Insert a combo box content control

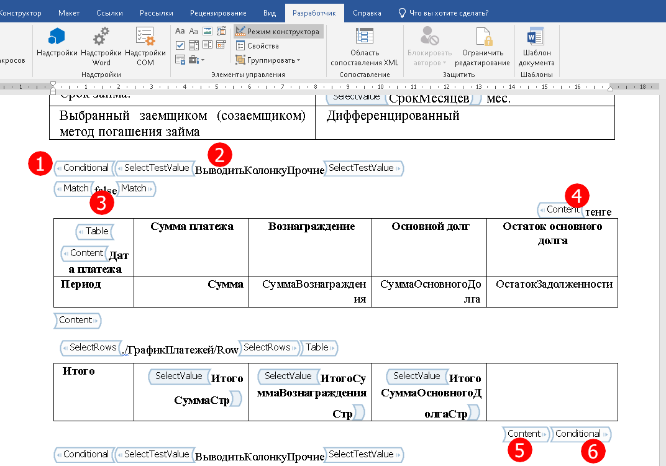point(194,45)
